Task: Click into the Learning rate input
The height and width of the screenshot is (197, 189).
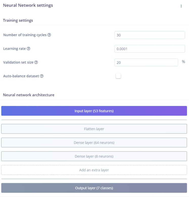Action: point(150,49)
